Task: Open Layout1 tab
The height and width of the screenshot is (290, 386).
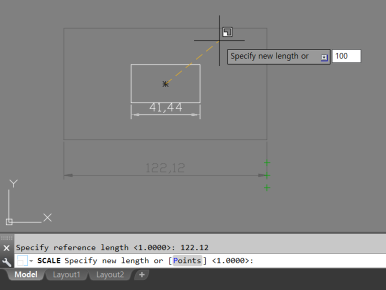Action: click(x=66, y=274)
